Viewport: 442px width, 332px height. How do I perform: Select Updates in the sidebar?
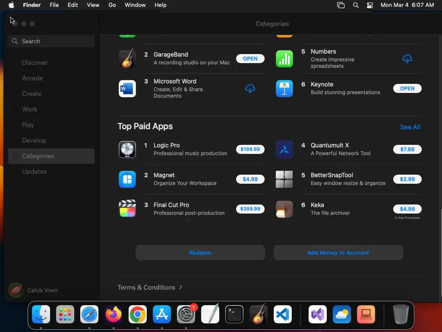[x=51, y=172]
